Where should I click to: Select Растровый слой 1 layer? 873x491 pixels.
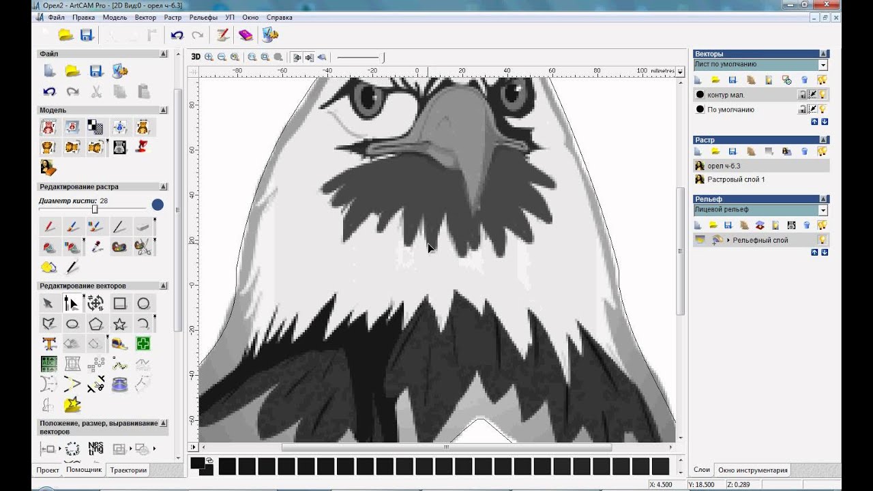[761, 179]
